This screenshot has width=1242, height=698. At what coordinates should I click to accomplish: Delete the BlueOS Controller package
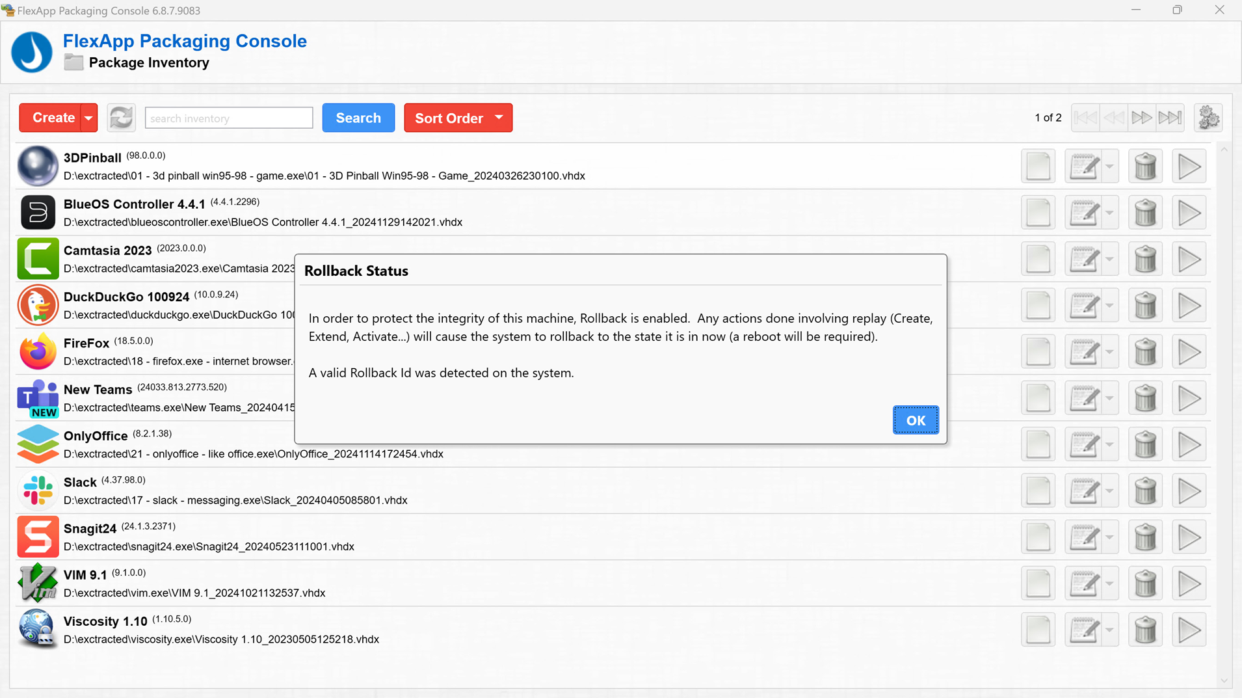pyautogui.click(x=1145, y=213)
